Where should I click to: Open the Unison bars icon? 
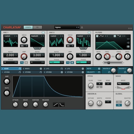click(95, 94)
